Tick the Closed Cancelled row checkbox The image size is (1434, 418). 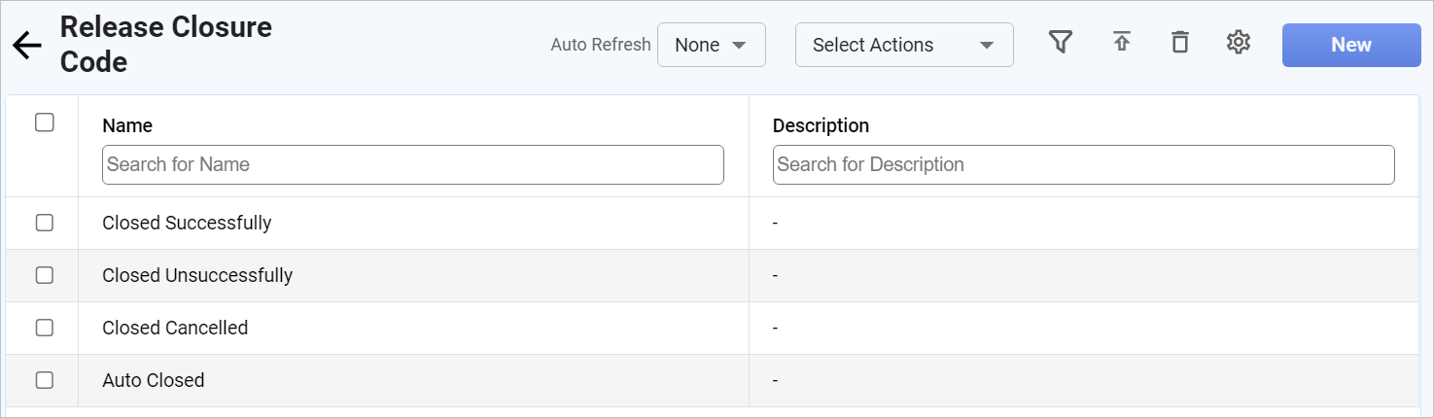click(44, 328)
